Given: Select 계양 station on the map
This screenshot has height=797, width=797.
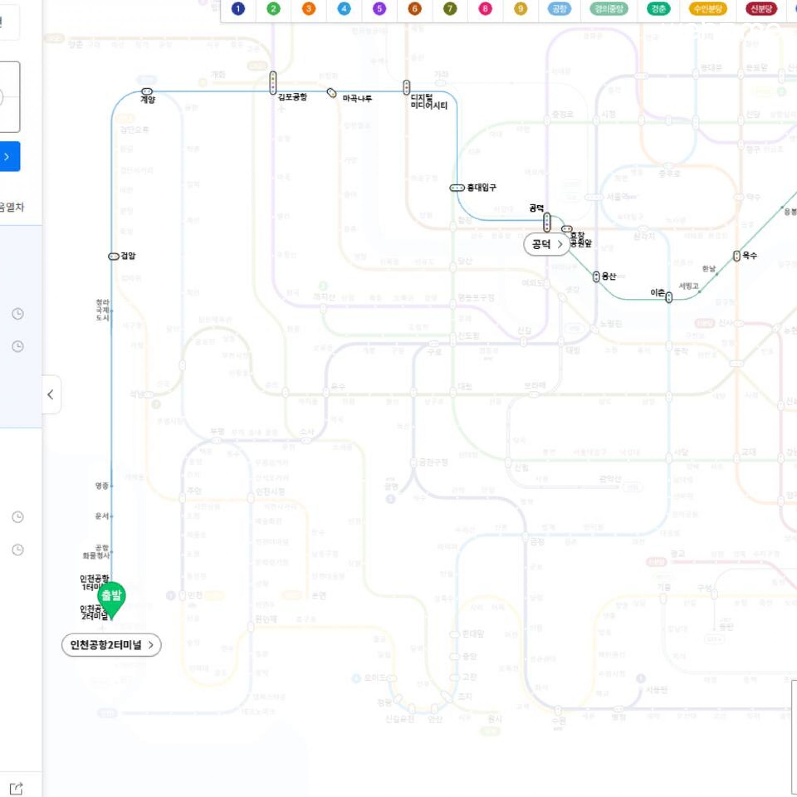Looking at the screenshot, I should [x=147, y=91].
